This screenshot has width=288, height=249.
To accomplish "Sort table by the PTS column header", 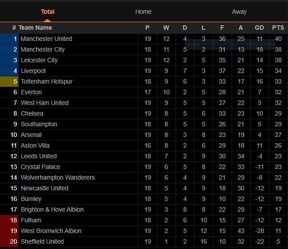I will pyautogui.click(x=278, y=28).
